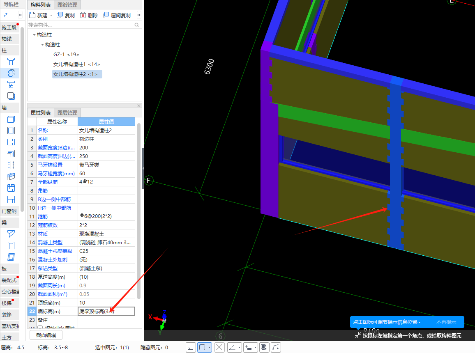Switch to 图层管理 tab
This screenshot has height=353, width=475.
[67, 112]
